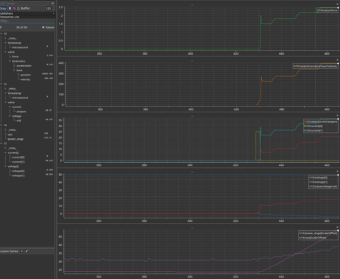
Task: Select microsecond under group 10 timestamp
Action: [x=20, y=47]
